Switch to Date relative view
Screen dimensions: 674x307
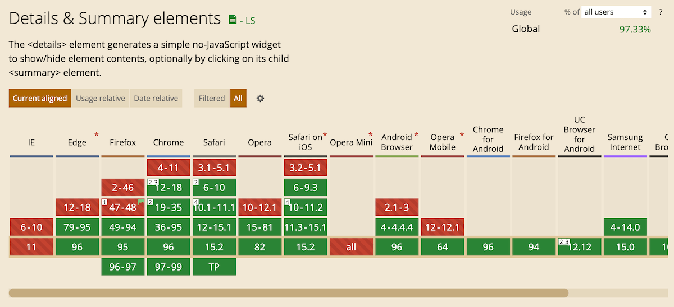point(156,98)
